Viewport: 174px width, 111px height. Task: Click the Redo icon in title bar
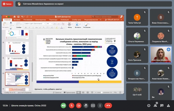pyautogui.click(x=27, y=17)
